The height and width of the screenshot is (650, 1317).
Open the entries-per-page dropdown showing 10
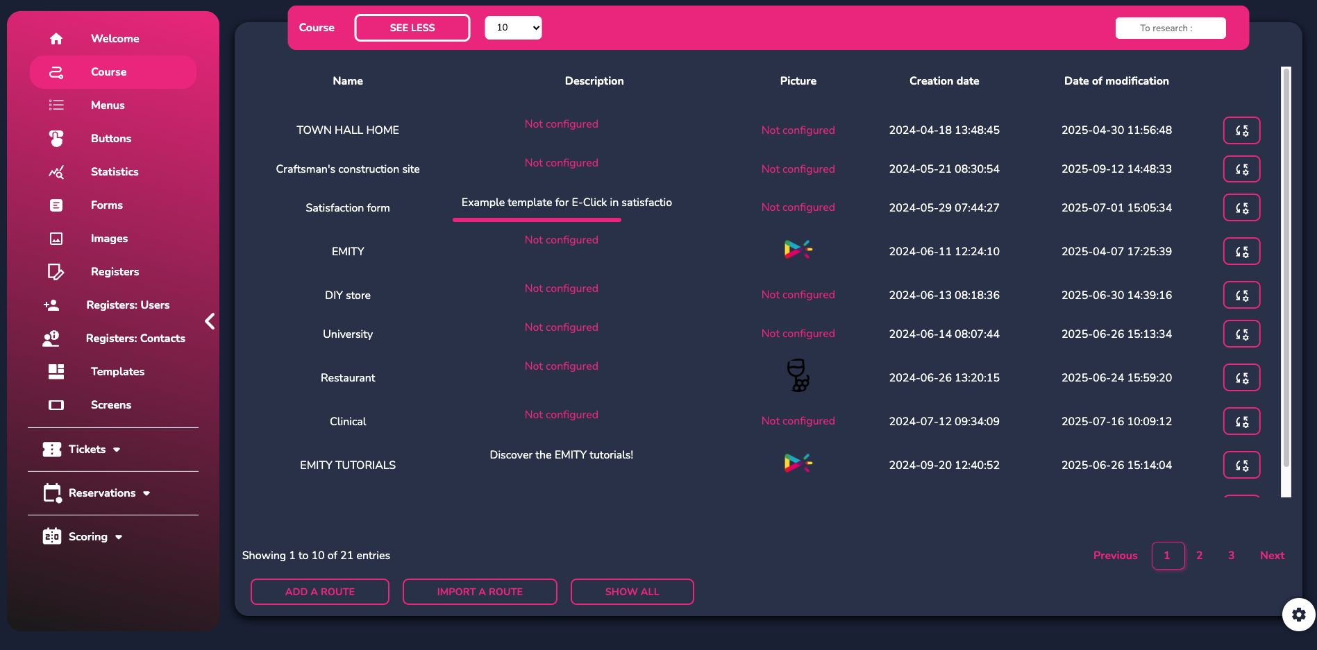coord(513,28)
